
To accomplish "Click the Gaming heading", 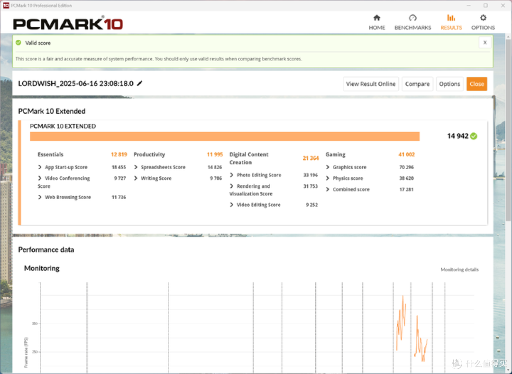I will pyautogui.click(x=335, y=155).
